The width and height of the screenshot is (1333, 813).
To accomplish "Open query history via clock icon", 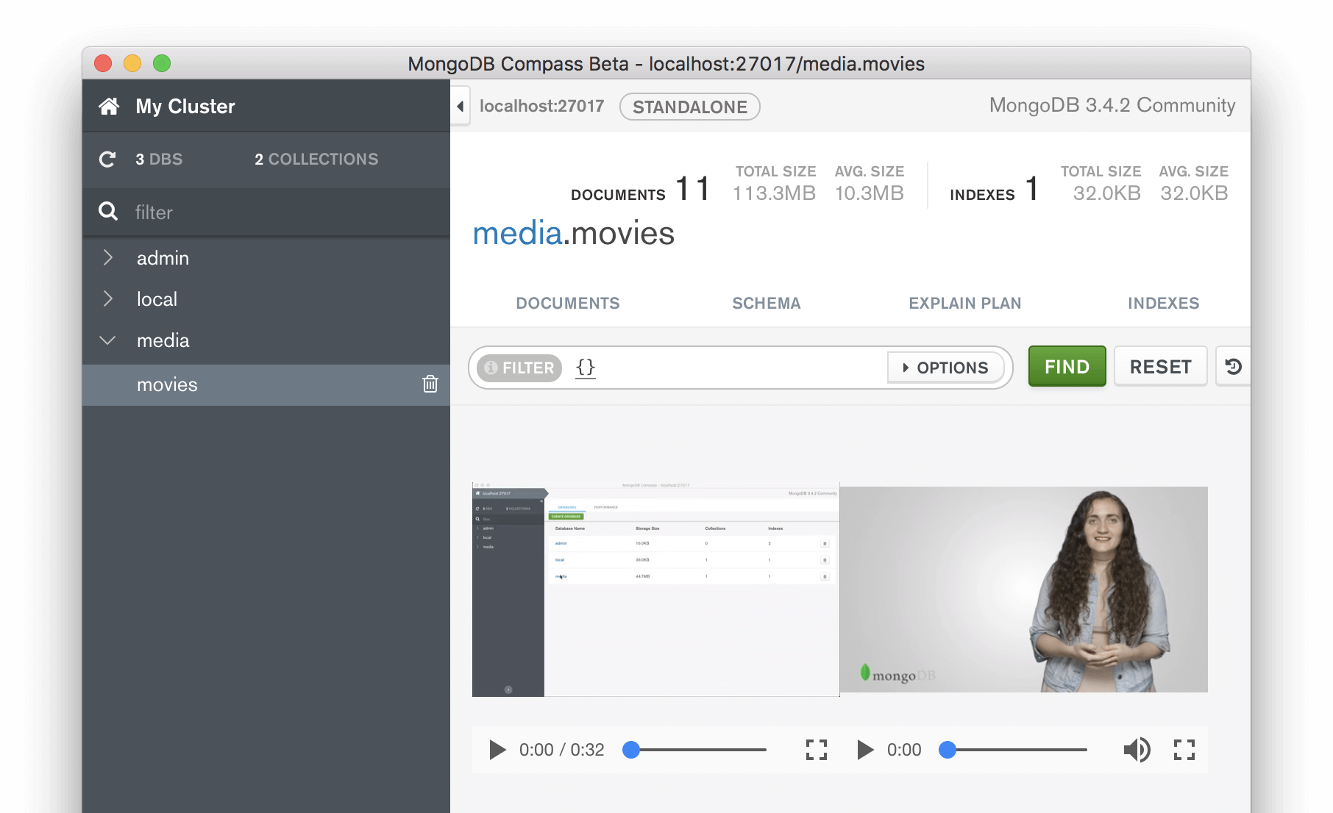I will pos(1235,366).
